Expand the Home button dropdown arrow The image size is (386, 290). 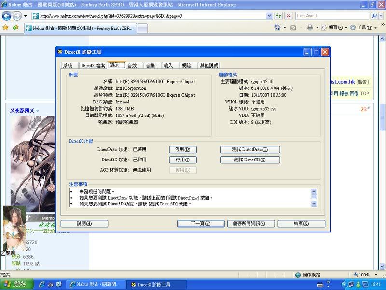pos(285,28)
